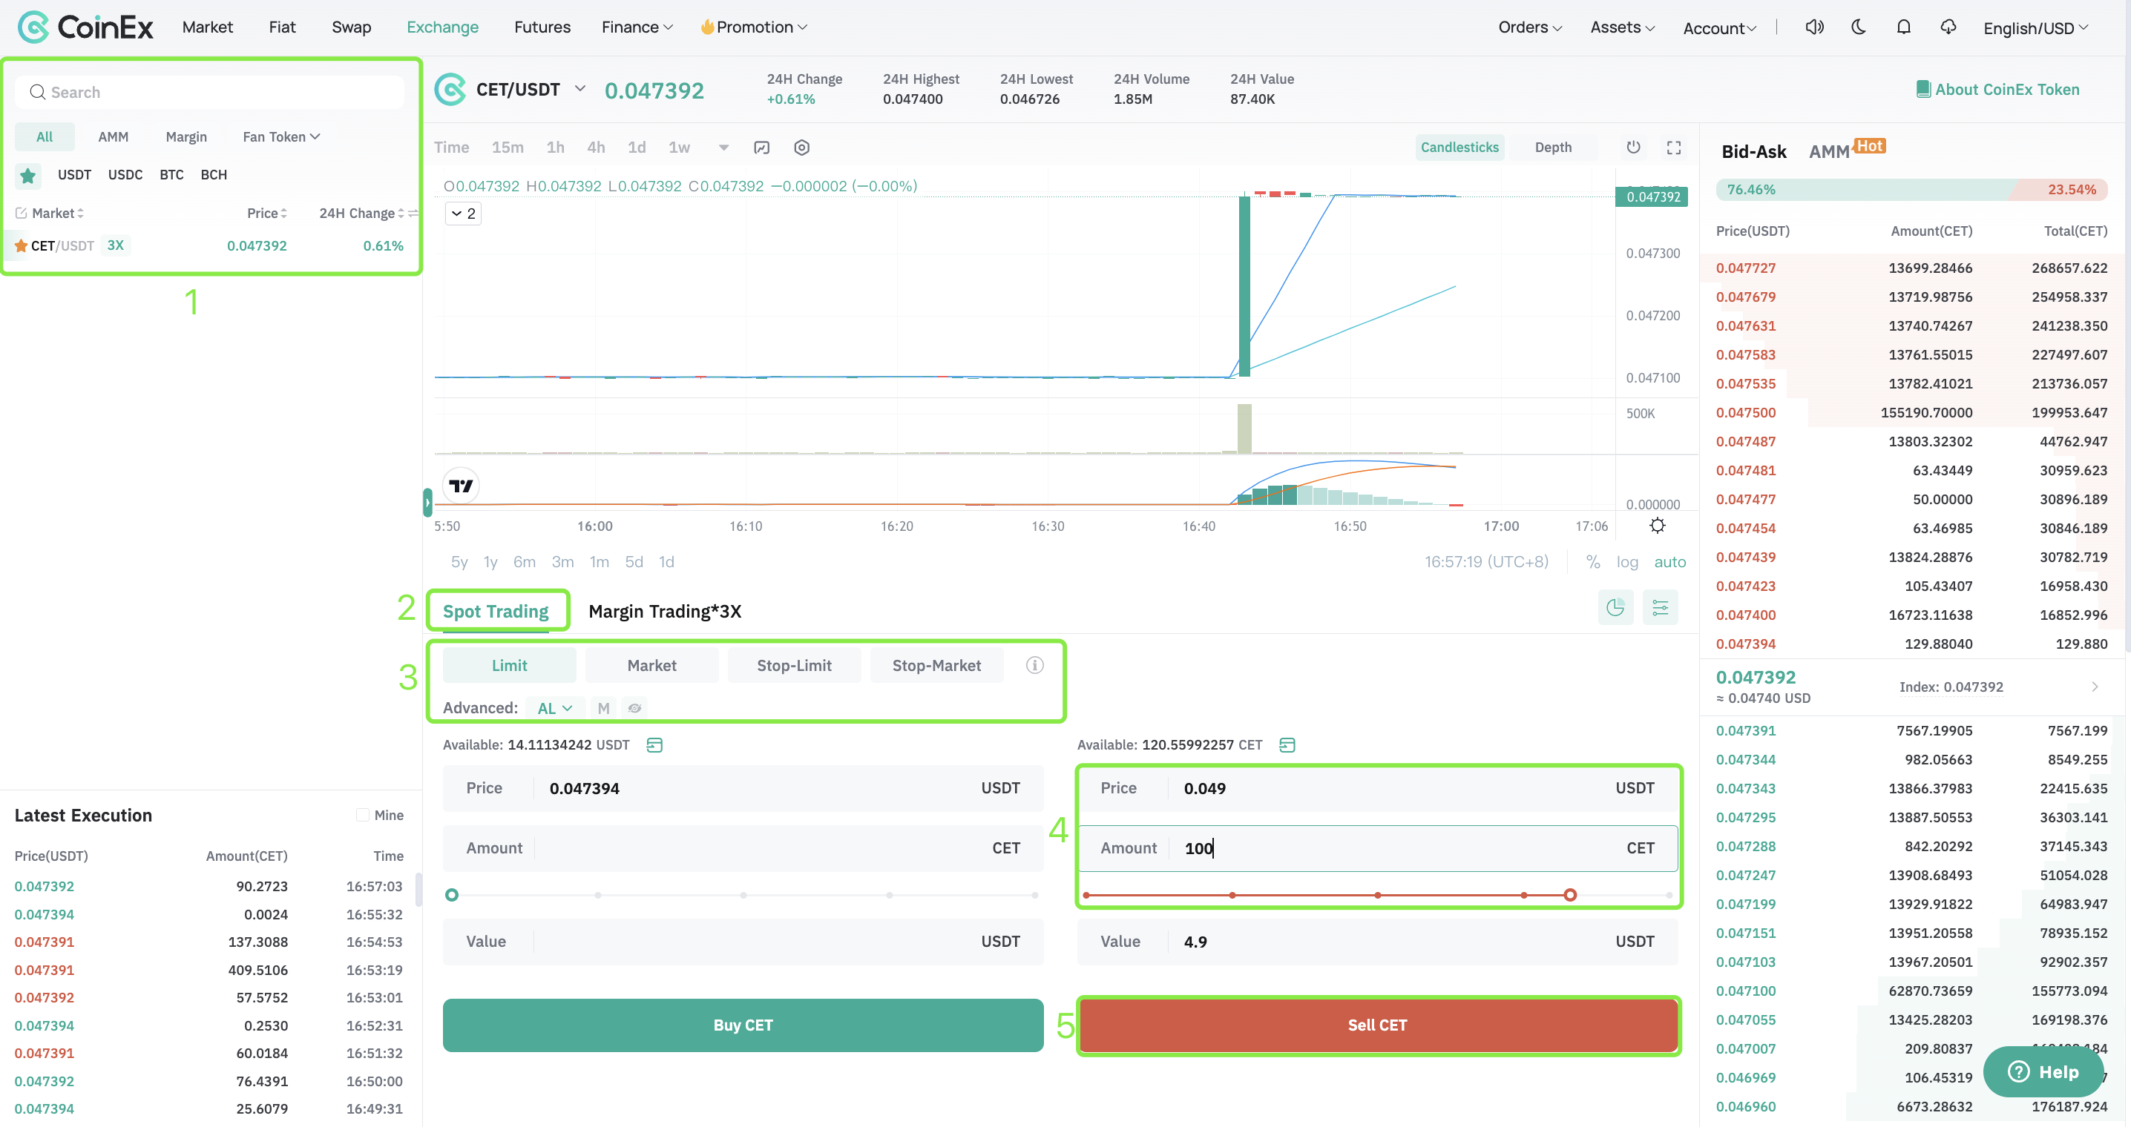Toggle log scale on chart
The width and height of the screenshot is (2131, 1127).
(1626, 561)
